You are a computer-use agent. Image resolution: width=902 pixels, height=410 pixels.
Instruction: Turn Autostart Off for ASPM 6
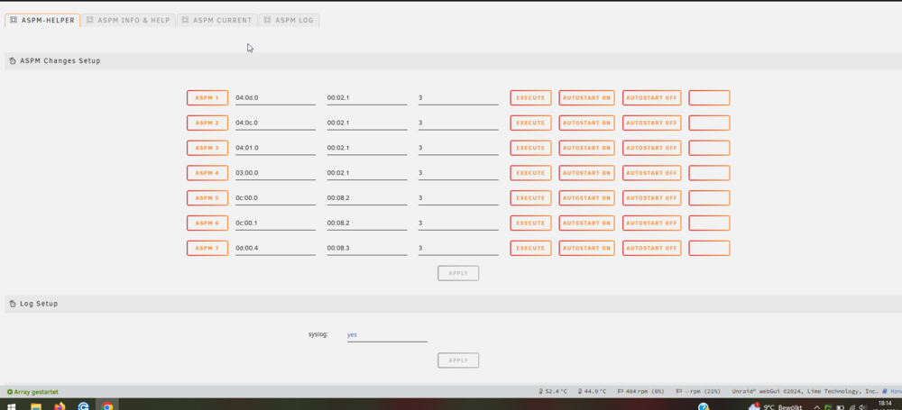point(652,223)
